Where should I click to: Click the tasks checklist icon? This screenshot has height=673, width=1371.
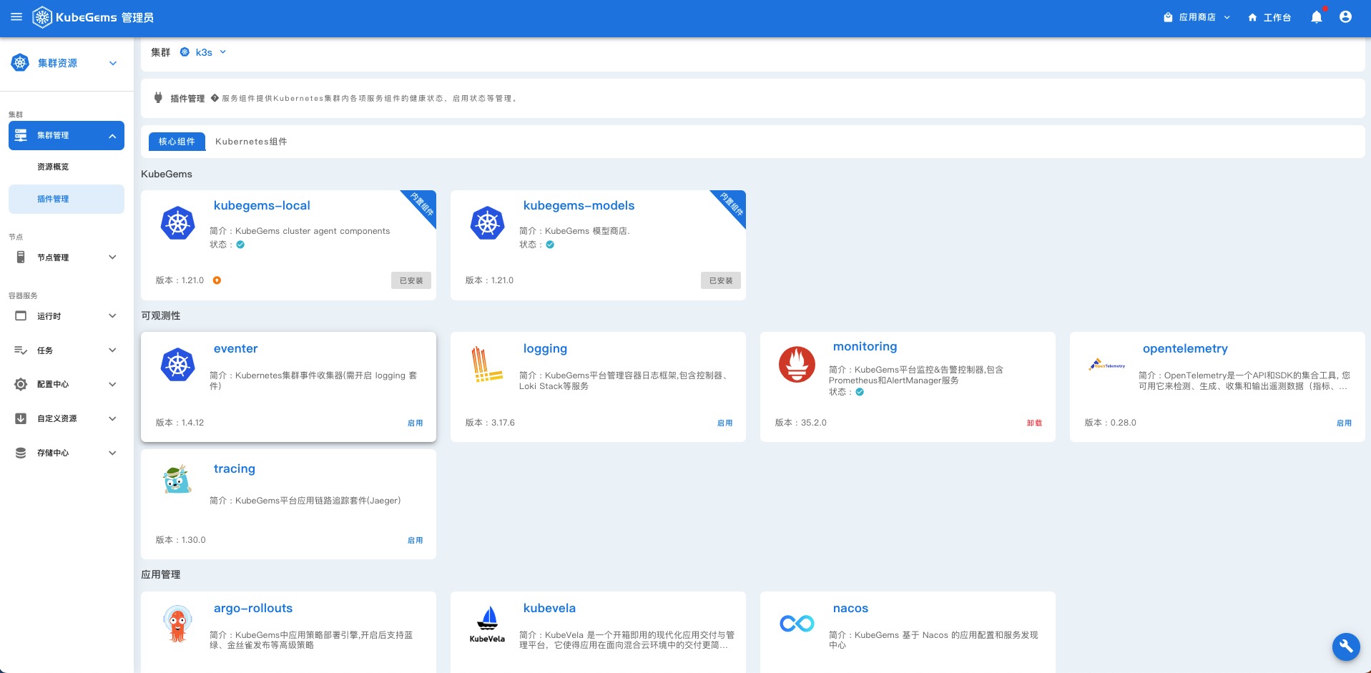(x=21, y=350)
